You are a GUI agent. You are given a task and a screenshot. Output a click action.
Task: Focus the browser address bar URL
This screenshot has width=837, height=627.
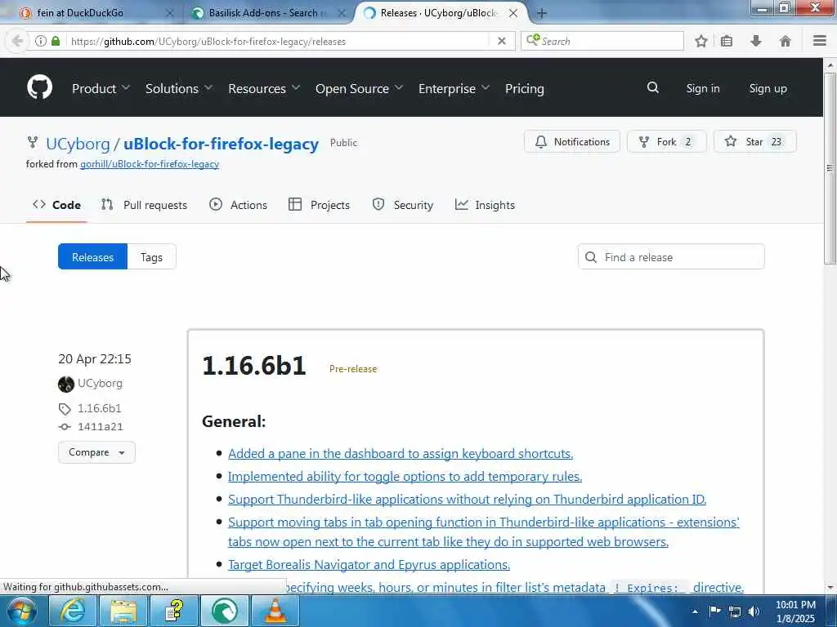click(x=278, y=41)
